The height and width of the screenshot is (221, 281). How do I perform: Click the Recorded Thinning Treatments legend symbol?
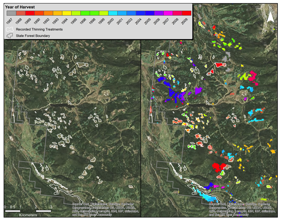click(x=10, y=29)
